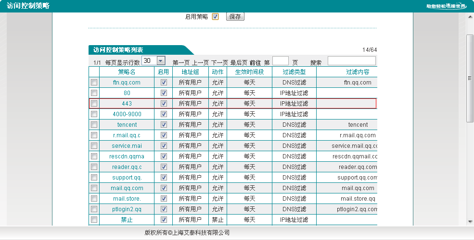This screenshot has height=240, width=474.
Task: Click filter content cell mail.store.qq
Action: point(358,198)
